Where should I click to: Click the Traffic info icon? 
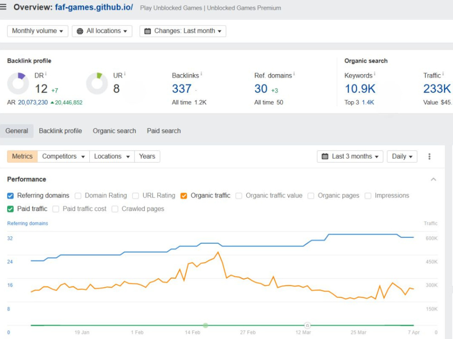[443, 74]
